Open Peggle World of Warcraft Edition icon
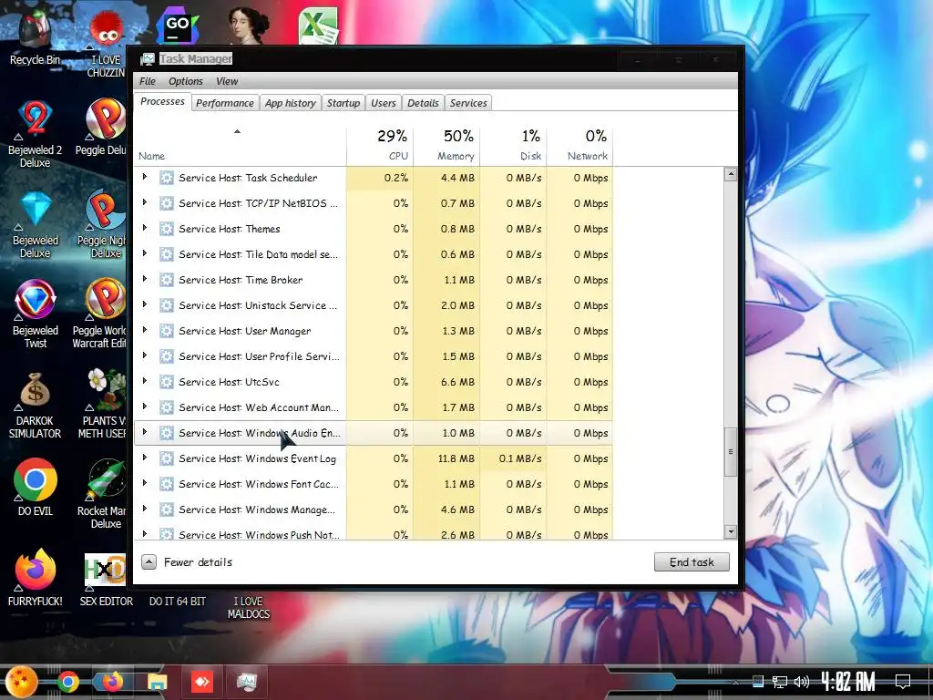 (101, 314)
